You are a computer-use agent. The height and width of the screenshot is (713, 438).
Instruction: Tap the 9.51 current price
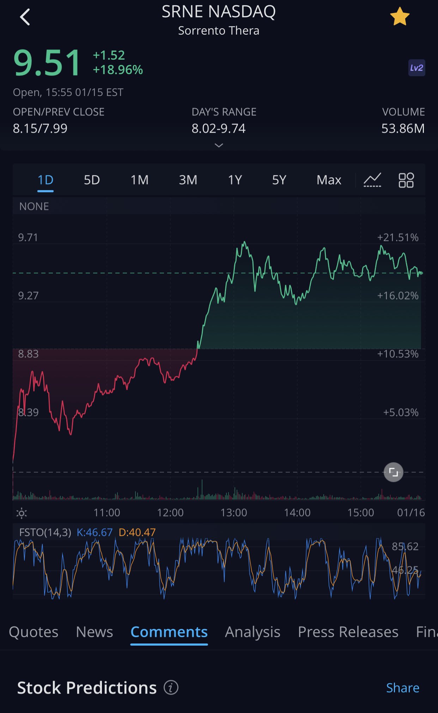point(47,63)
